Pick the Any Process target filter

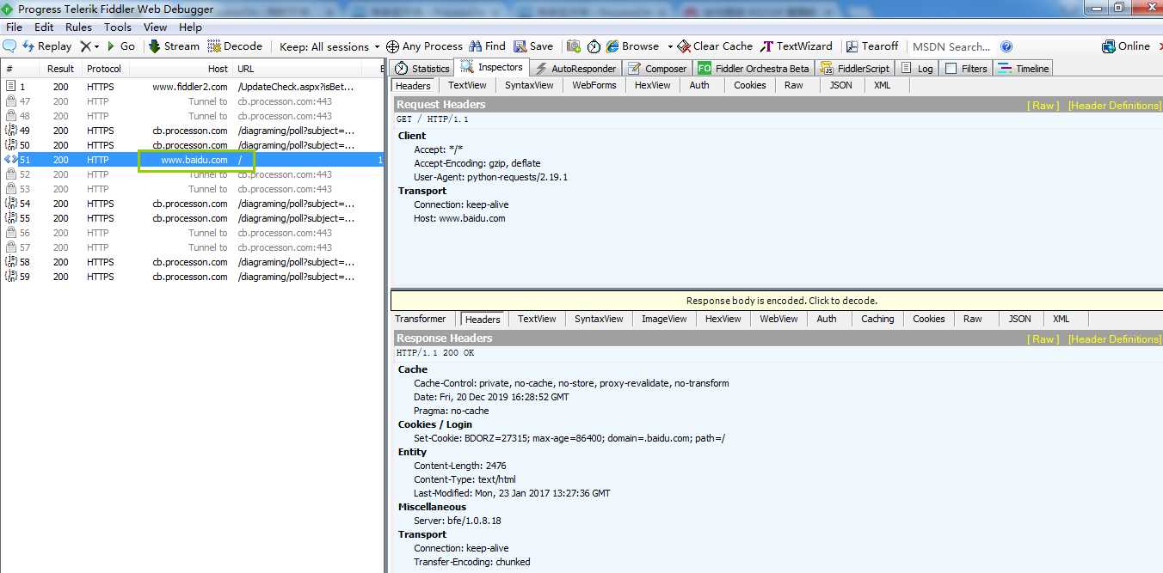click(424, 46)
